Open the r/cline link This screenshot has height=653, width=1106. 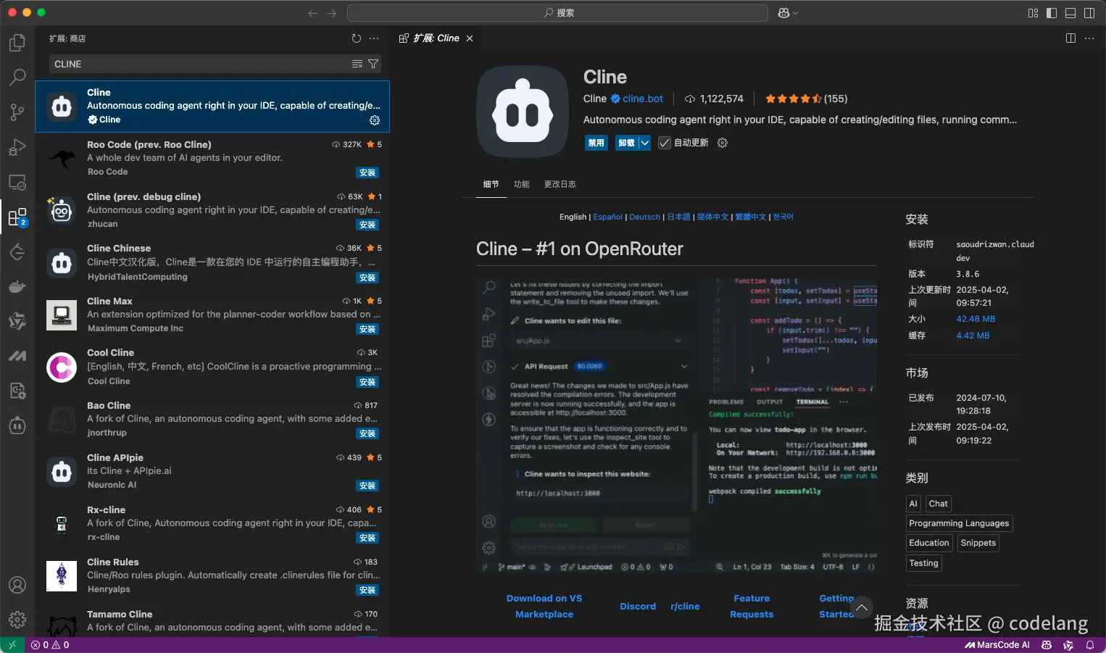[685, 606]
